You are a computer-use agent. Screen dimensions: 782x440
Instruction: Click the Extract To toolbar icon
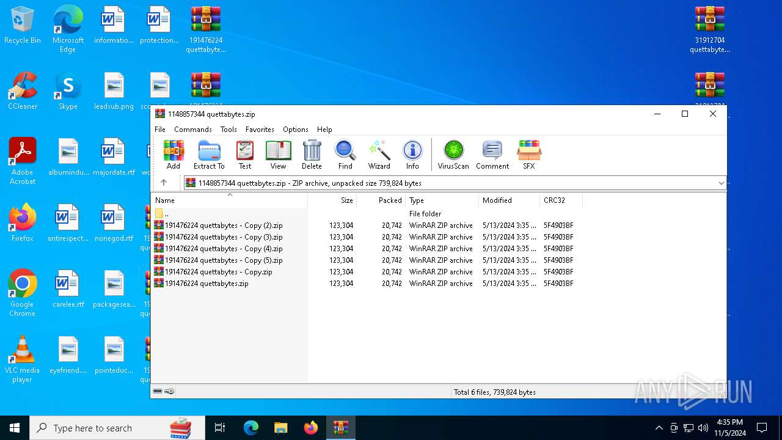coord(209,155)
